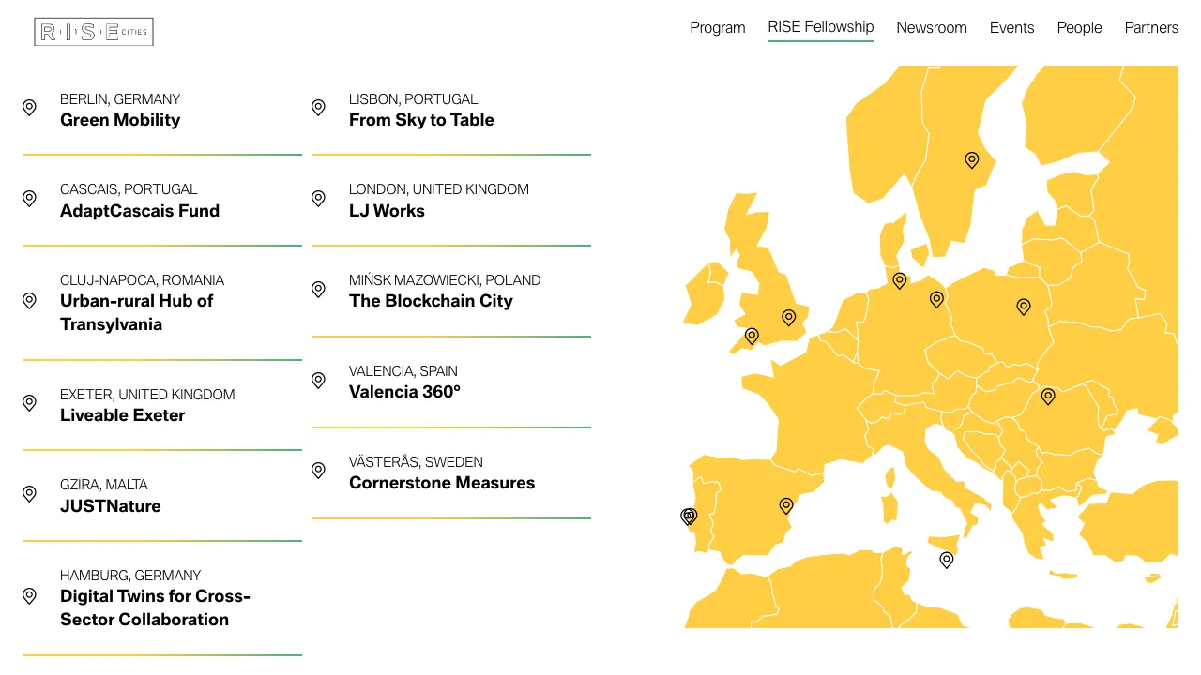Click the Exeter pin in southwest England
The height and width of the screenshot is (675, 1201).
(752, 336)
